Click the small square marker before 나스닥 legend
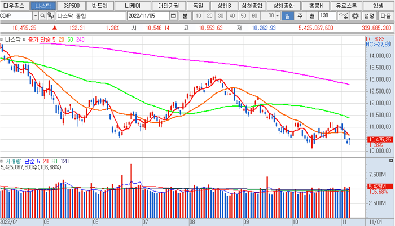 [2, 39]
